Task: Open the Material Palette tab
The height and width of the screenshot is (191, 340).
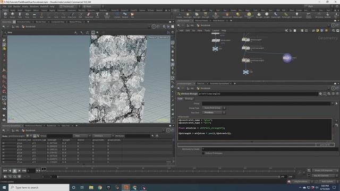Action: pyautogui.click(x=201, y=21)
